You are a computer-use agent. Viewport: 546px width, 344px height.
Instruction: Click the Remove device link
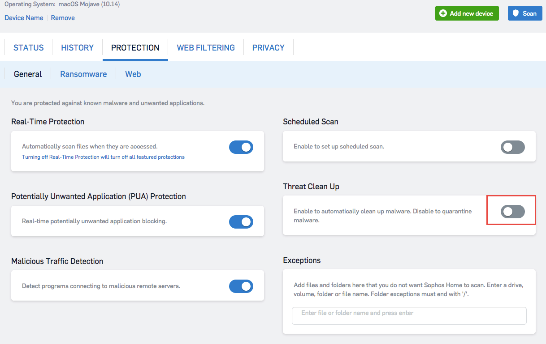[x=63, y=18]
